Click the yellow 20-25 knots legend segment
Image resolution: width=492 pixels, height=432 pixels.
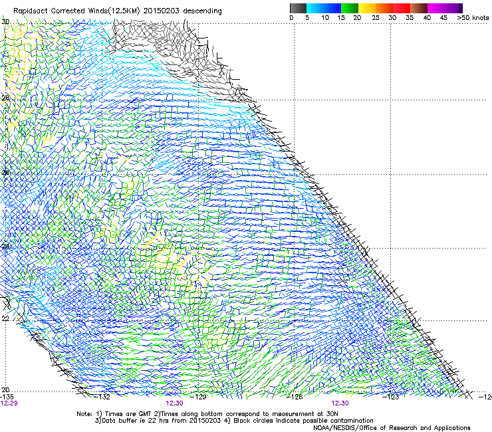367,8
